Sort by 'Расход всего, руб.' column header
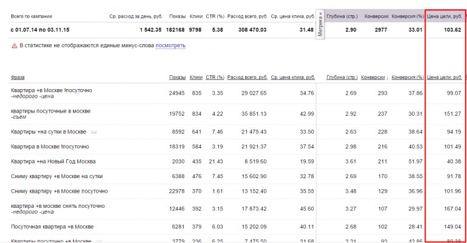Screen dimensions: 467x243 coord(251,78)
